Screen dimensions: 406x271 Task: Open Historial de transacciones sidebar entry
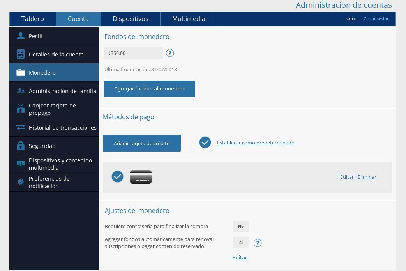54,128
